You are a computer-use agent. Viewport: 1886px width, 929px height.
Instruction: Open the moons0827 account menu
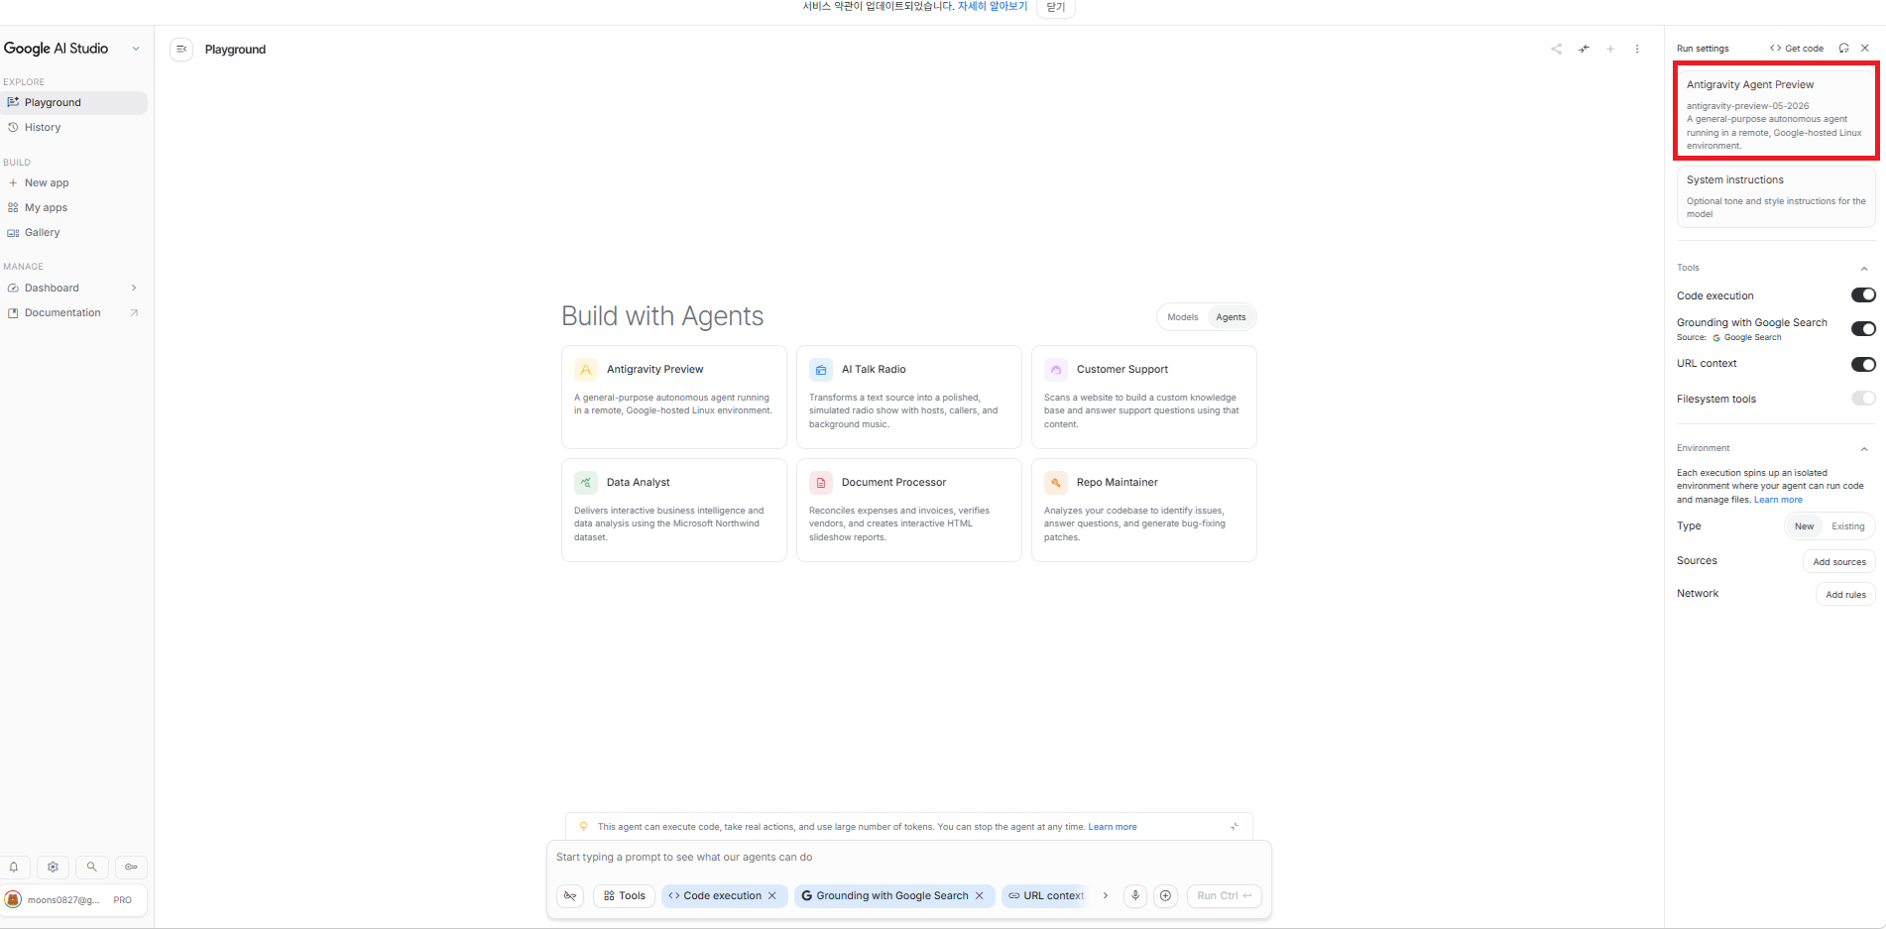point(74,899)
